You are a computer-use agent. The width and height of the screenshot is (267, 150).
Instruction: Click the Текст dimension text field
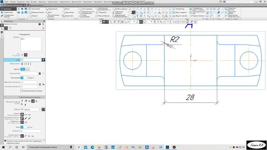point(31,60)
